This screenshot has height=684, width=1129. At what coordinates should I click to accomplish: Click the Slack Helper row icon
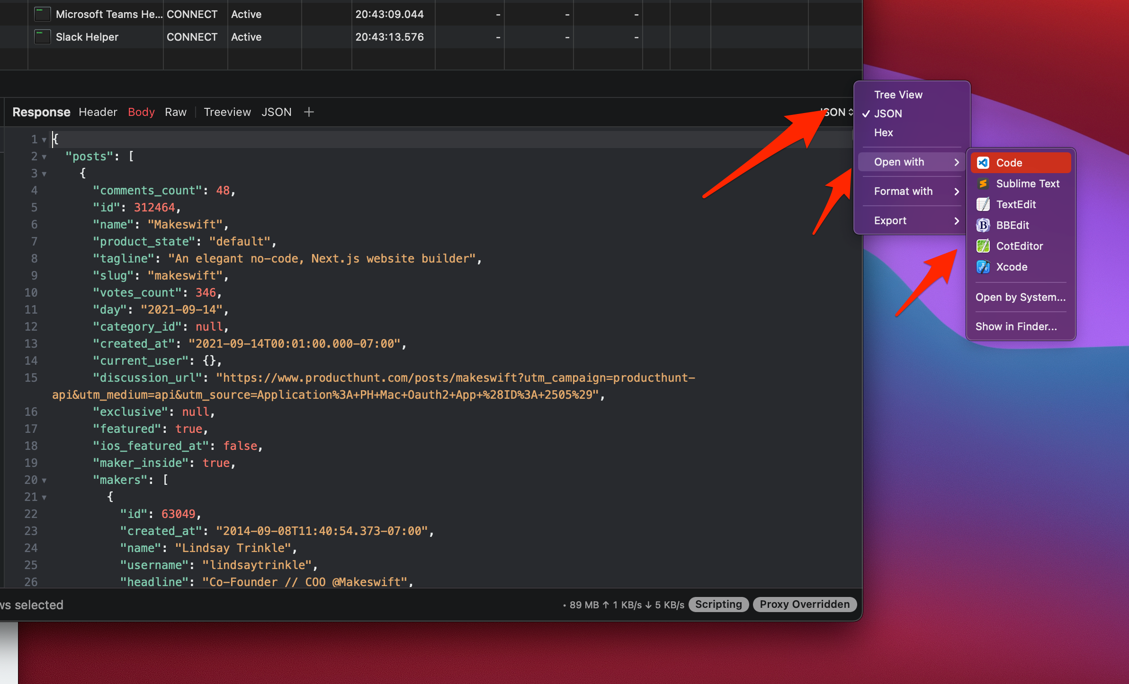[x=43, y=37]
